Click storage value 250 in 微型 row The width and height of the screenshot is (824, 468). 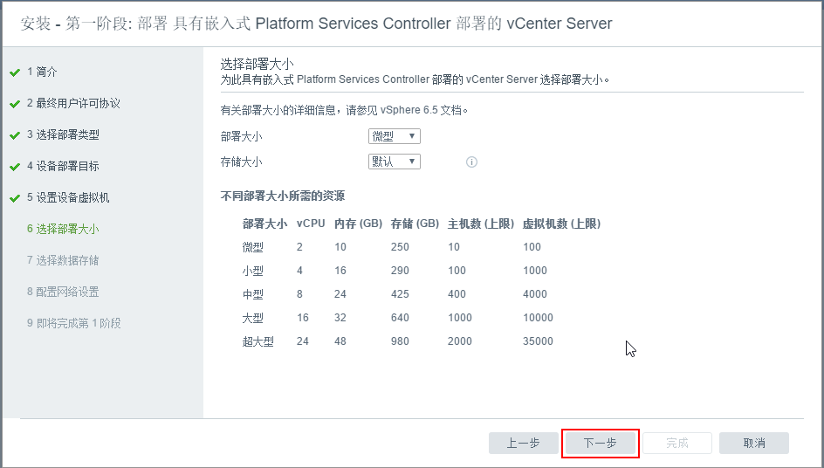400,246
